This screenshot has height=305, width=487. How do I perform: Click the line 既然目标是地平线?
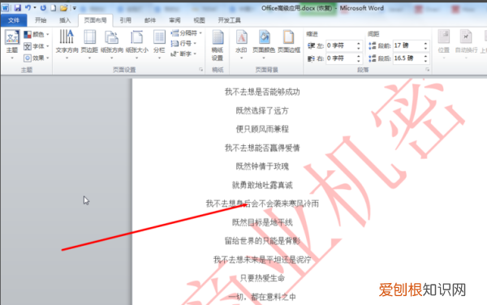pos(262,222)
